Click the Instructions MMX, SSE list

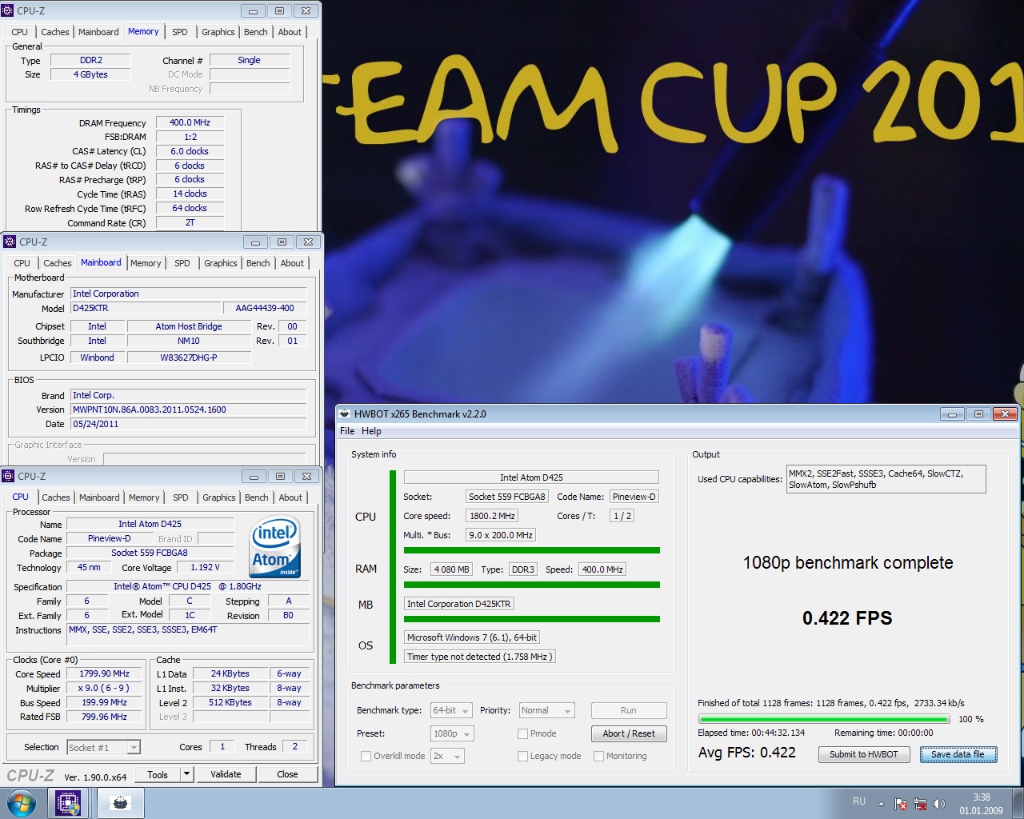(189, 633)
